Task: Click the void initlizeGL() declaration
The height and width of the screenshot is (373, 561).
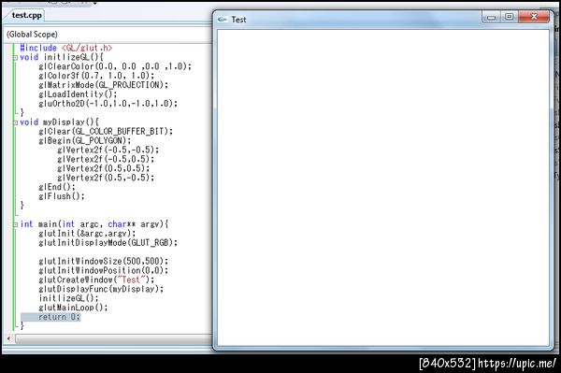Action: (x=62, y=57)
